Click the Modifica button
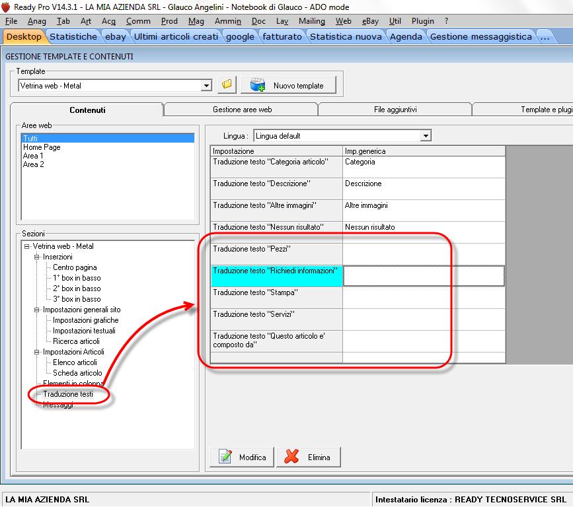Screen dimensions: 573x507 242,457
